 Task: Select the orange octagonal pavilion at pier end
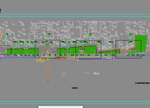48,81
